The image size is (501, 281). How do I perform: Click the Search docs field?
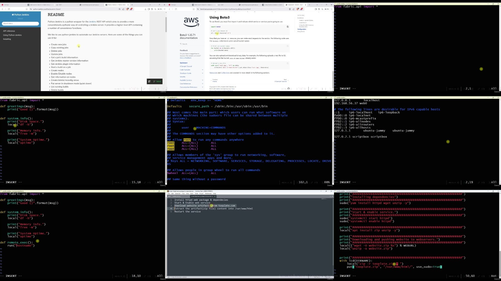click(x=20, y=24)
